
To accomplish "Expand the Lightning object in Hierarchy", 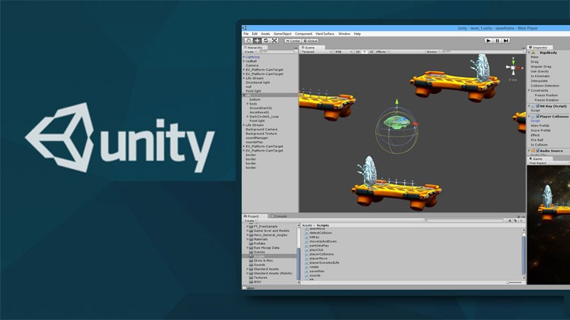I will pos(244,57).
